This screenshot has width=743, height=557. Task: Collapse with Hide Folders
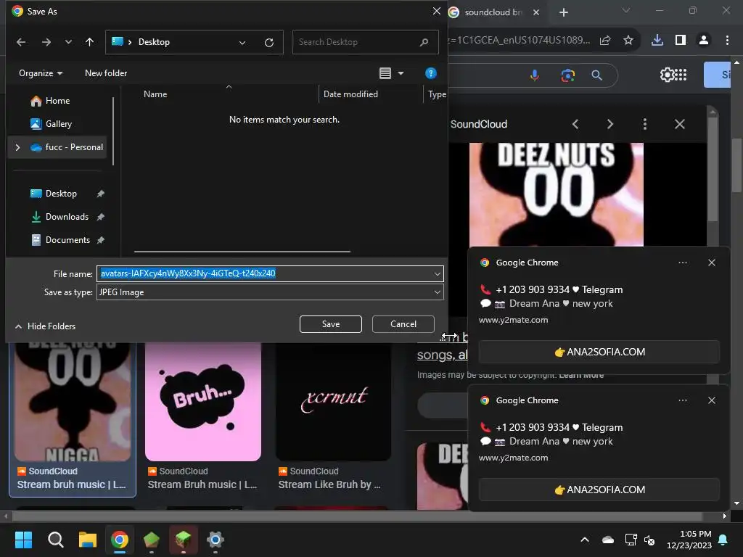46,326
